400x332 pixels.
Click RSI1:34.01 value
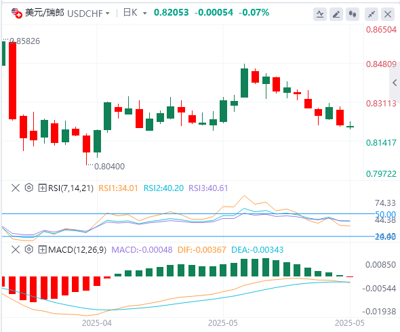[x=118, y=188]
